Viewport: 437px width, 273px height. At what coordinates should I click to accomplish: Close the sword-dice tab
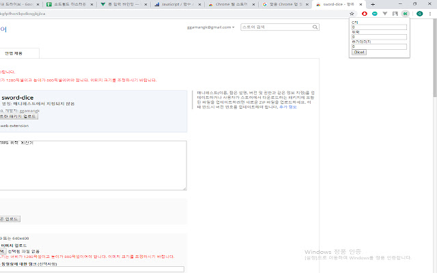pyautogui.click(x=361, y=5)
